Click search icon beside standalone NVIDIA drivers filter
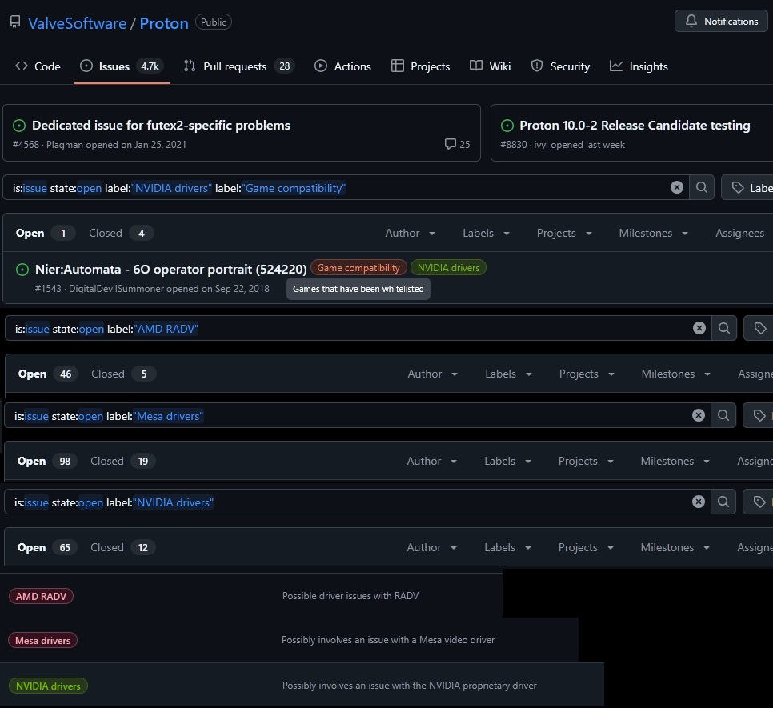773x708 pixels. (723, 502)
